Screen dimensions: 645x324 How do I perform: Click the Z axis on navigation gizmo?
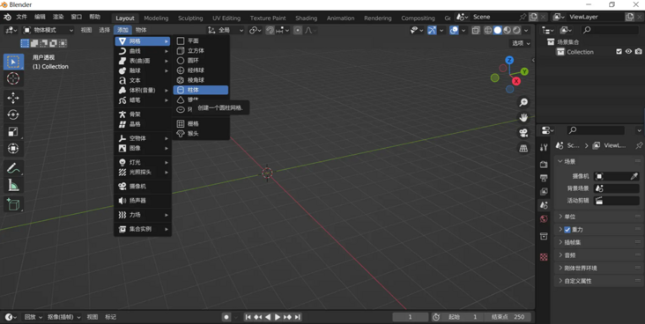point(509,60)
